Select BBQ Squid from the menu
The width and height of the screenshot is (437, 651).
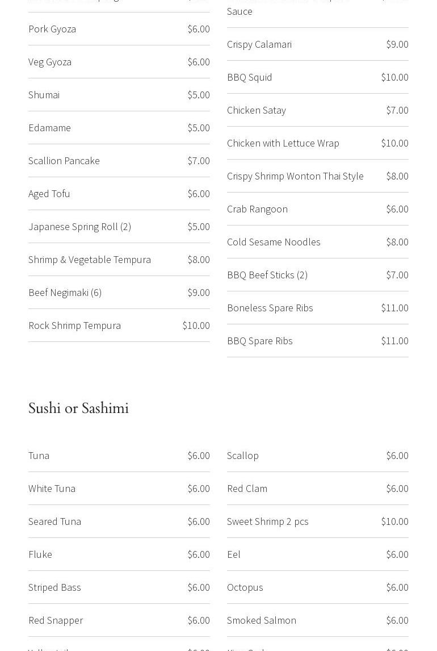coord(250,77)
